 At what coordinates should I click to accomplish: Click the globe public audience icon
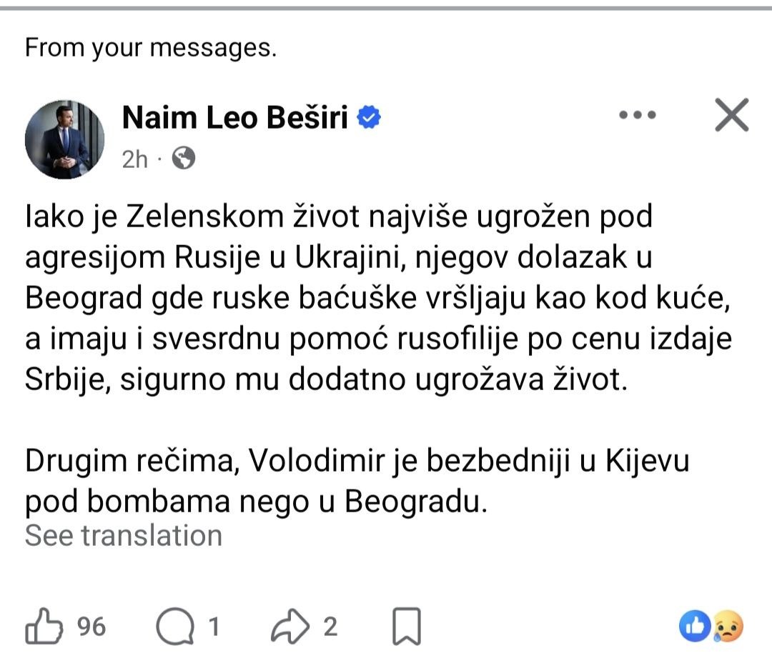183,159
